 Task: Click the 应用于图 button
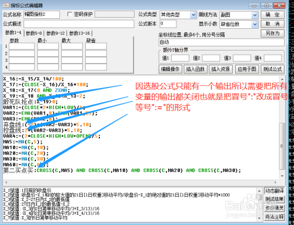pos(247,69)
